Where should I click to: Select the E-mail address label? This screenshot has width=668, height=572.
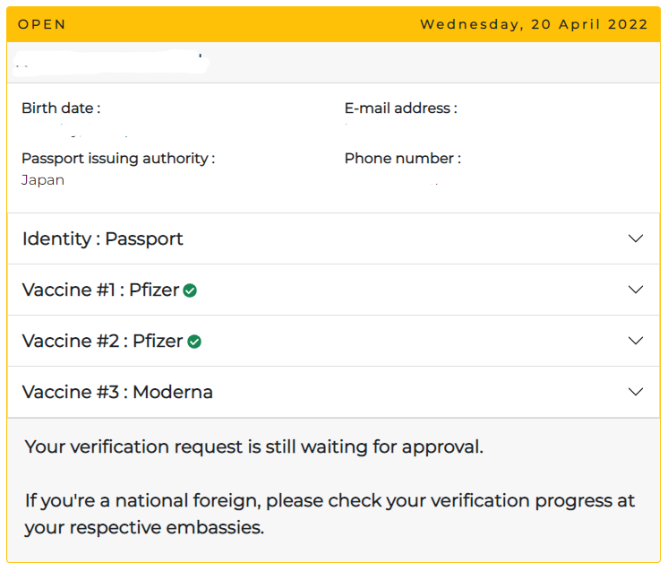400,108
